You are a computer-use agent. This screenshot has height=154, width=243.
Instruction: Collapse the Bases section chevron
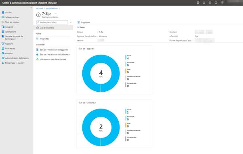point(78,27)
